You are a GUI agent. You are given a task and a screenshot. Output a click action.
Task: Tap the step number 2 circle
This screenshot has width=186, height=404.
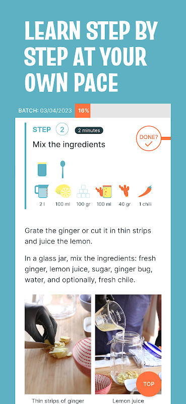62,130
